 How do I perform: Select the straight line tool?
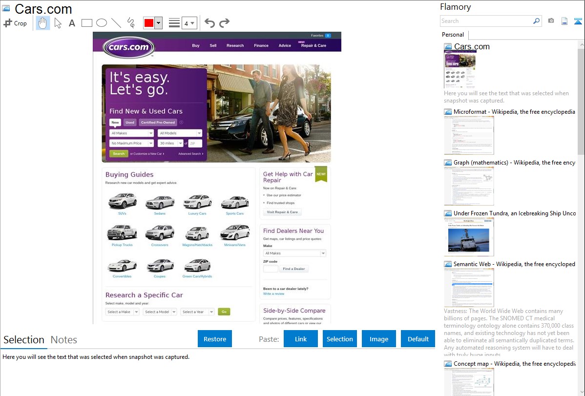(116, 23)
